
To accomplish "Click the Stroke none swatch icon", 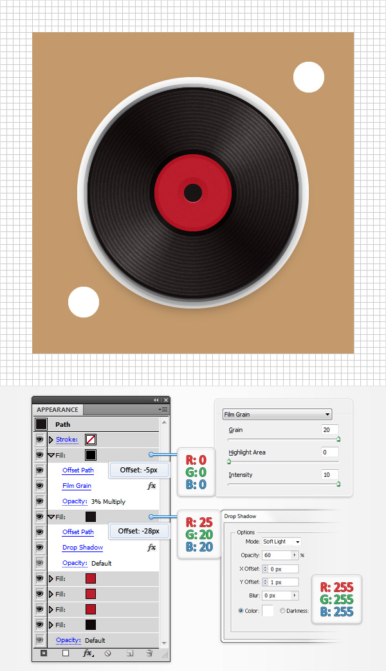I will pyautogui.click(x=91, y=440).
